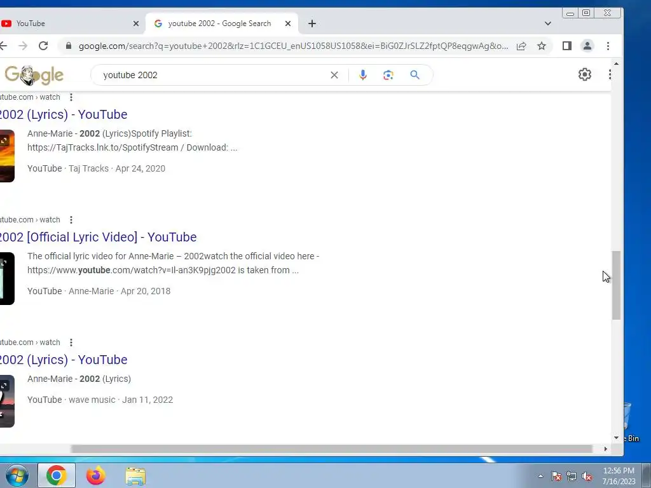
Task: Click the Anne-Marie official lyric video thumbnail
Action: pos(7,278)
